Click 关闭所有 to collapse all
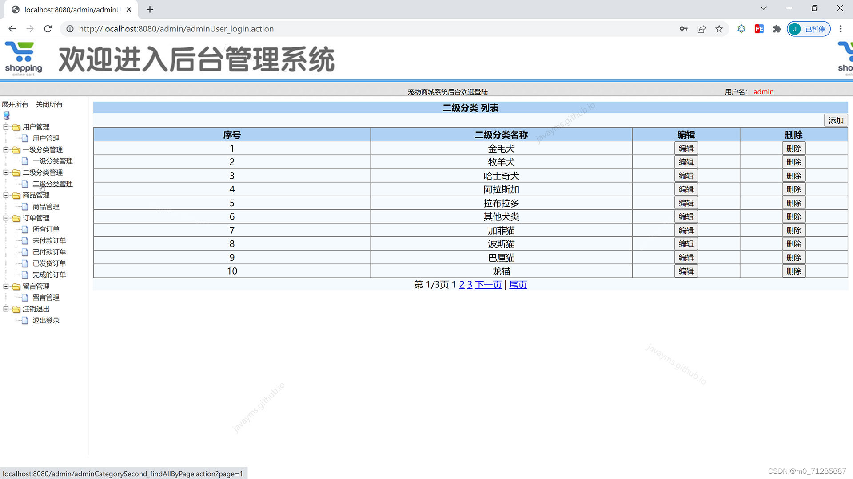The height and width of the screenshot is (479, 853). [49, 104]
